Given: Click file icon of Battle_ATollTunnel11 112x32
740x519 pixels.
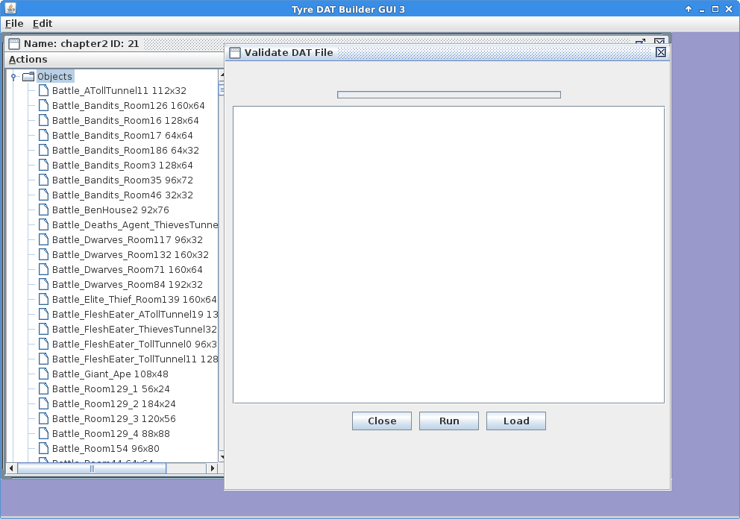Looking at the screenshot, I should (x=43, y=90).
